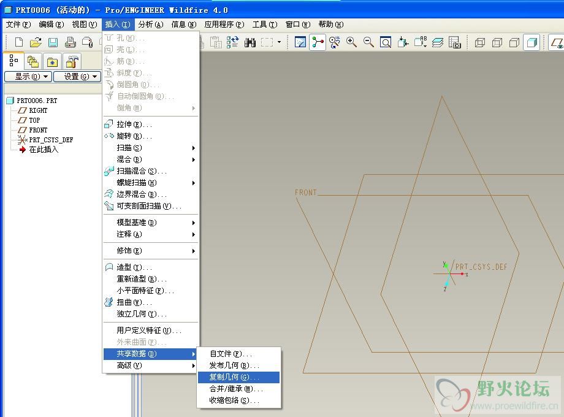
Task: Click the Paste clipboard toolbar icon
Action: (x=216, y=42)
